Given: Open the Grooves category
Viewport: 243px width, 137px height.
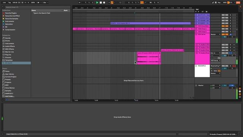Looking at the screenshot, I should (x=8, y=57).
